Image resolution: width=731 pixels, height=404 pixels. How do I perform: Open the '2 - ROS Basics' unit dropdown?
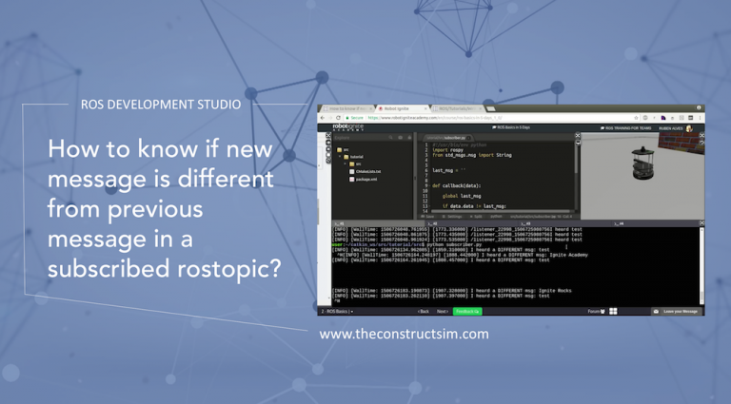[x=337, y=312]
